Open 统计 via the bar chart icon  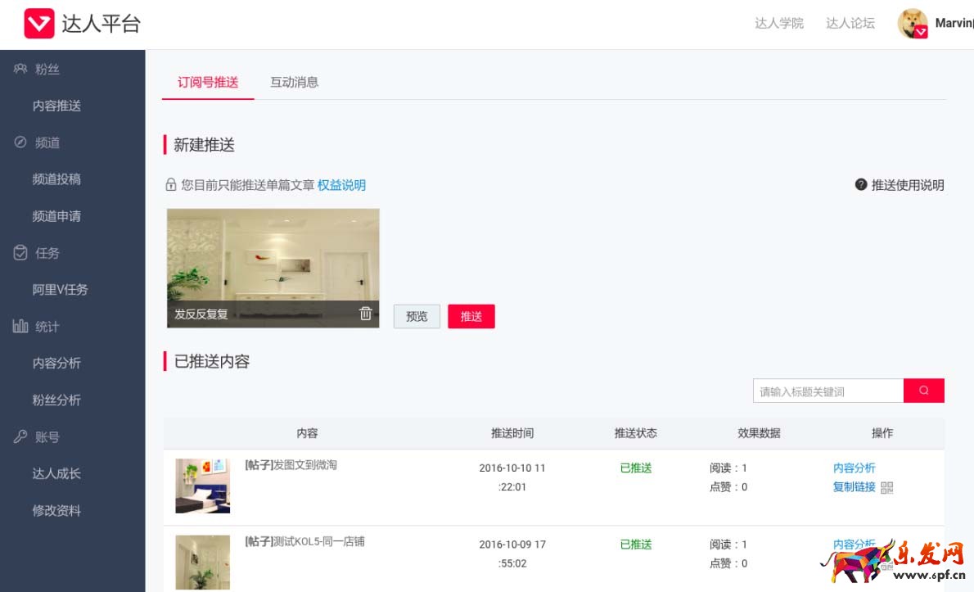pos(20,327)
